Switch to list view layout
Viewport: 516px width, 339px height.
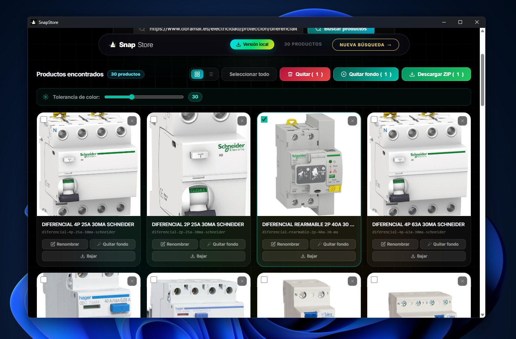pyautogui.click(x=211, y=74)
